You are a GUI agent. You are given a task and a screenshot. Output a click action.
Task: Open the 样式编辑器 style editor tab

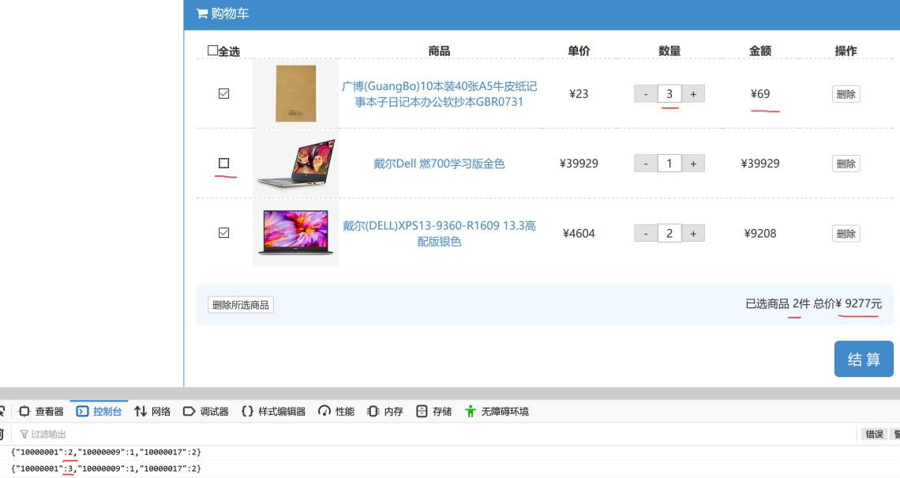[274, 412]
